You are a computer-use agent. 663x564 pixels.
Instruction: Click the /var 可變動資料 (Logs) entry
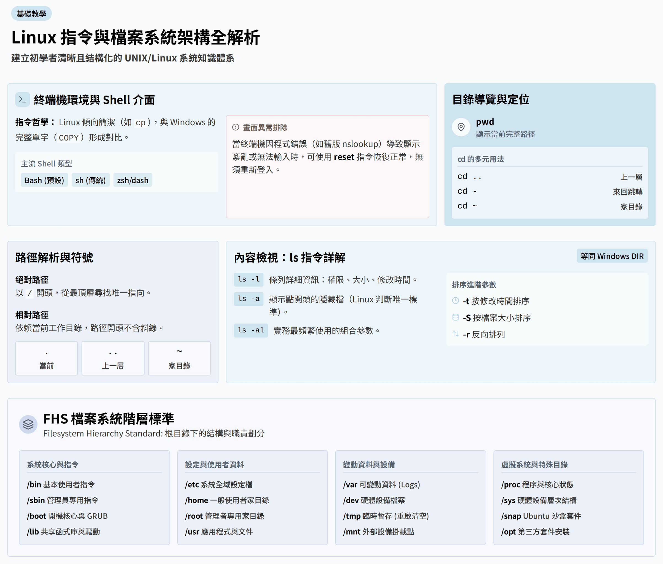pos(381,484)
